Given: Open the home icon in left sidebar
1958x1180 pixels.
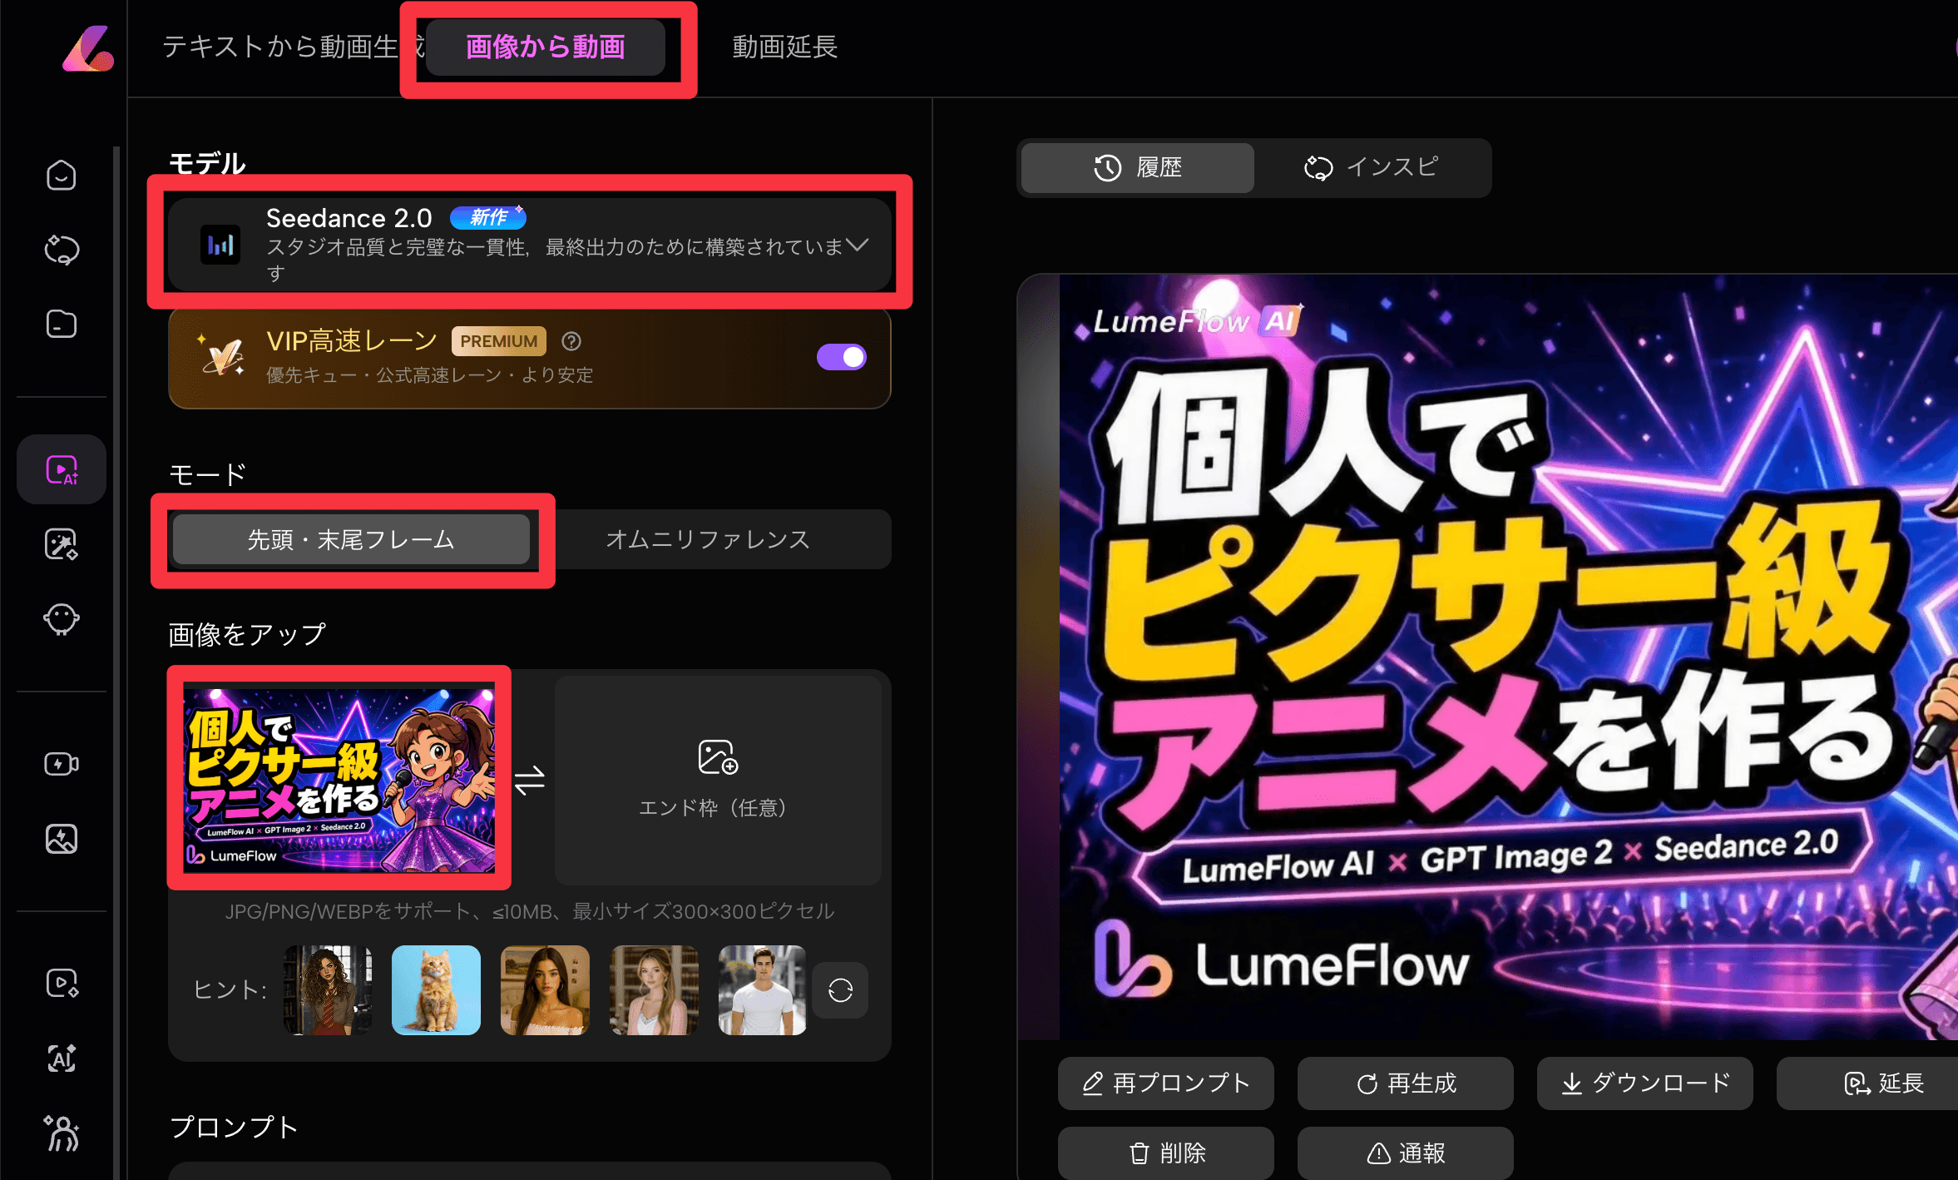Looking at the screenshot, I should pos(62,176).
